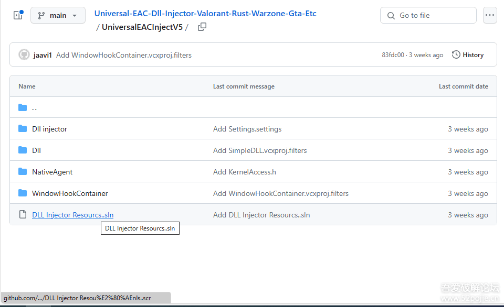Viewport: 504px width, 307px height.
Task: Click the Name column header
Action: (27, 86)
